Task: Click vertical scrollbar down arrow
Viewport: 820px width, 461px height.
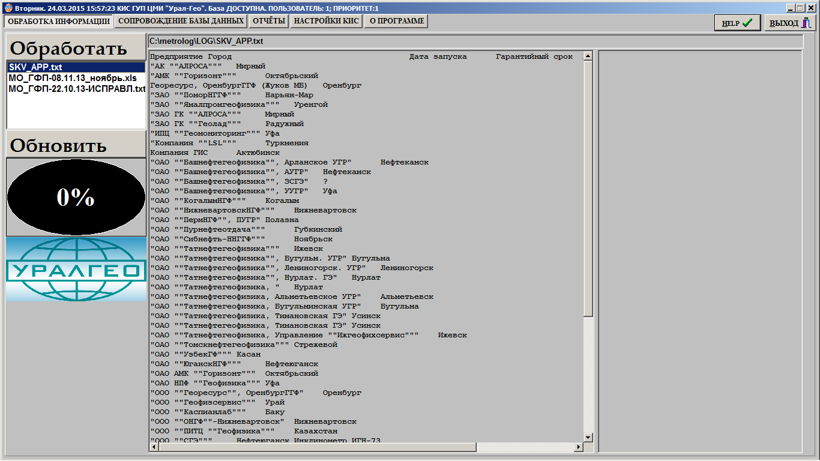Action: click(588, 438)
